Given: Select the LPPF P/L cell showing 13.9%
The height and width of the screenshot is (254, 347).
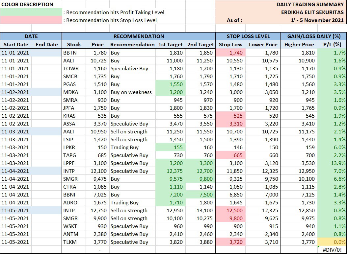Looking at the screenshot, I should coord(332,163).
